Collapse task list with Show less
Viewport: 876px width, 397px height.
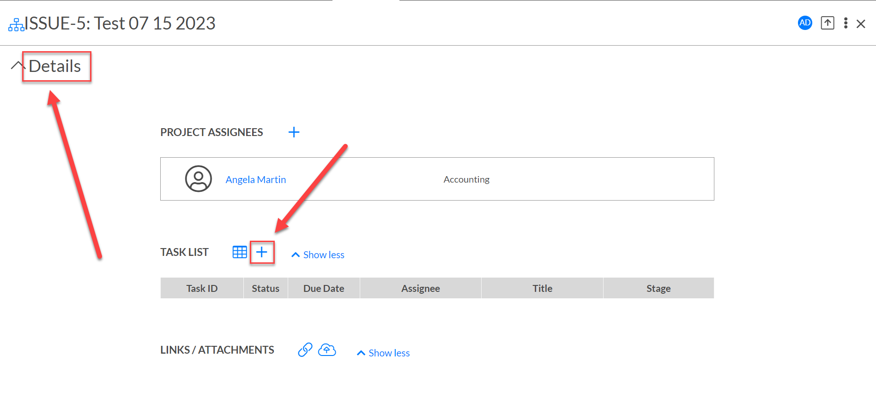click(318, 255)
